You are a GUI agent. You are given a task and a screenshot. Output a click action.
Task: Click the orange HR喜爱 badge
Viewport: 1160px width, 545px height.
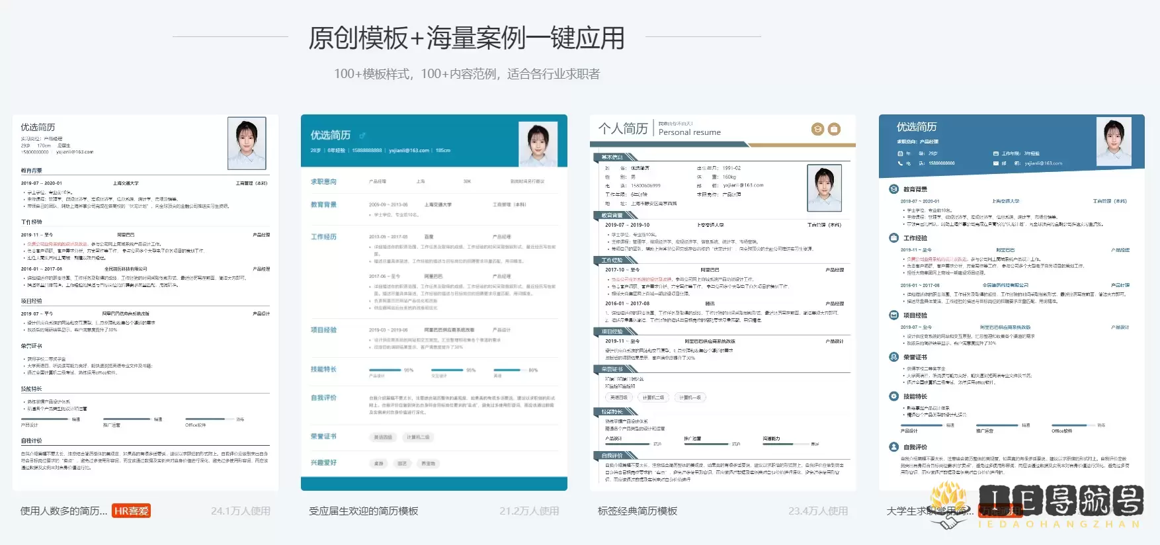pyautogui.click(x=131, y=511)
